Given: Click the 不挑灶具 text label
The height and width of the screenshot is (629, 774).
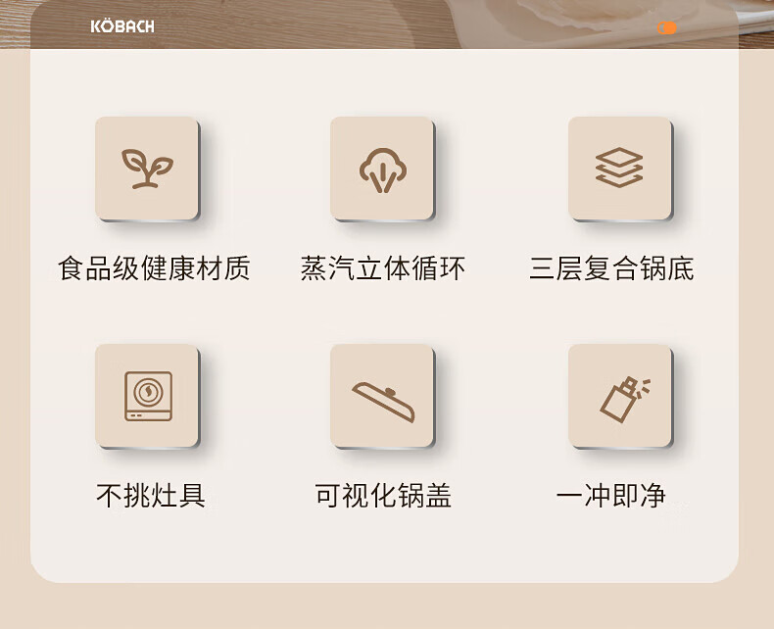Looking at the screenshot, I should click(151, 495).
